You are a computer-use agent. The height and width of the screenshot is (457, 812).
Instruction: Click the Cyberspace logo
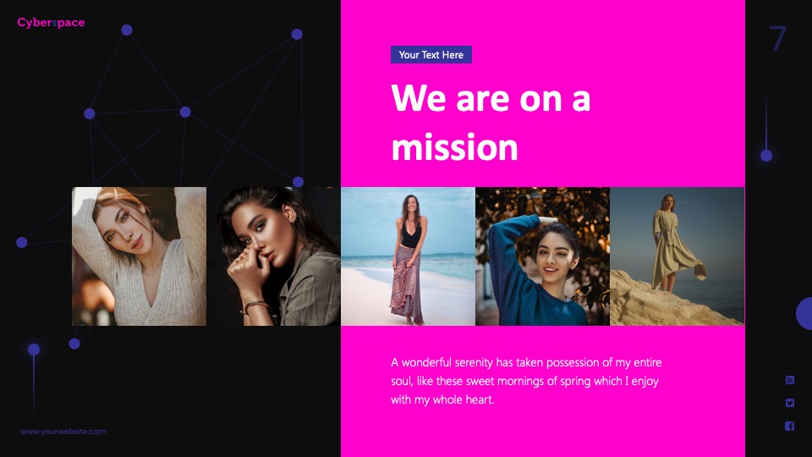point(51,23)
